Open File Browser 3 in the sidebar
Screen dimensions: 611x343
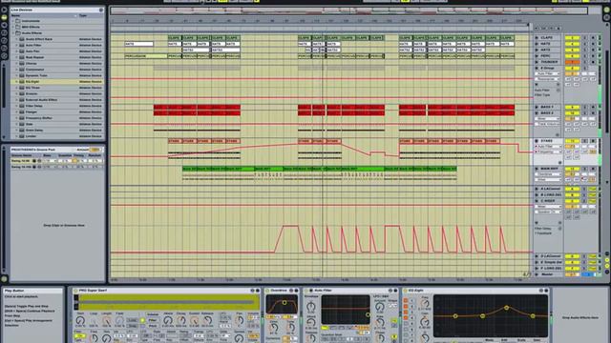coord(4,49)
